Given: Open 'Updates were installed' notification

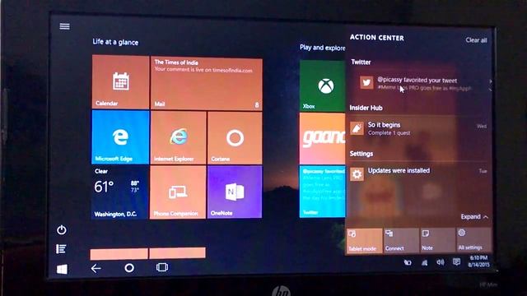Looking at the screenshot, I should (x=418, y=174).
